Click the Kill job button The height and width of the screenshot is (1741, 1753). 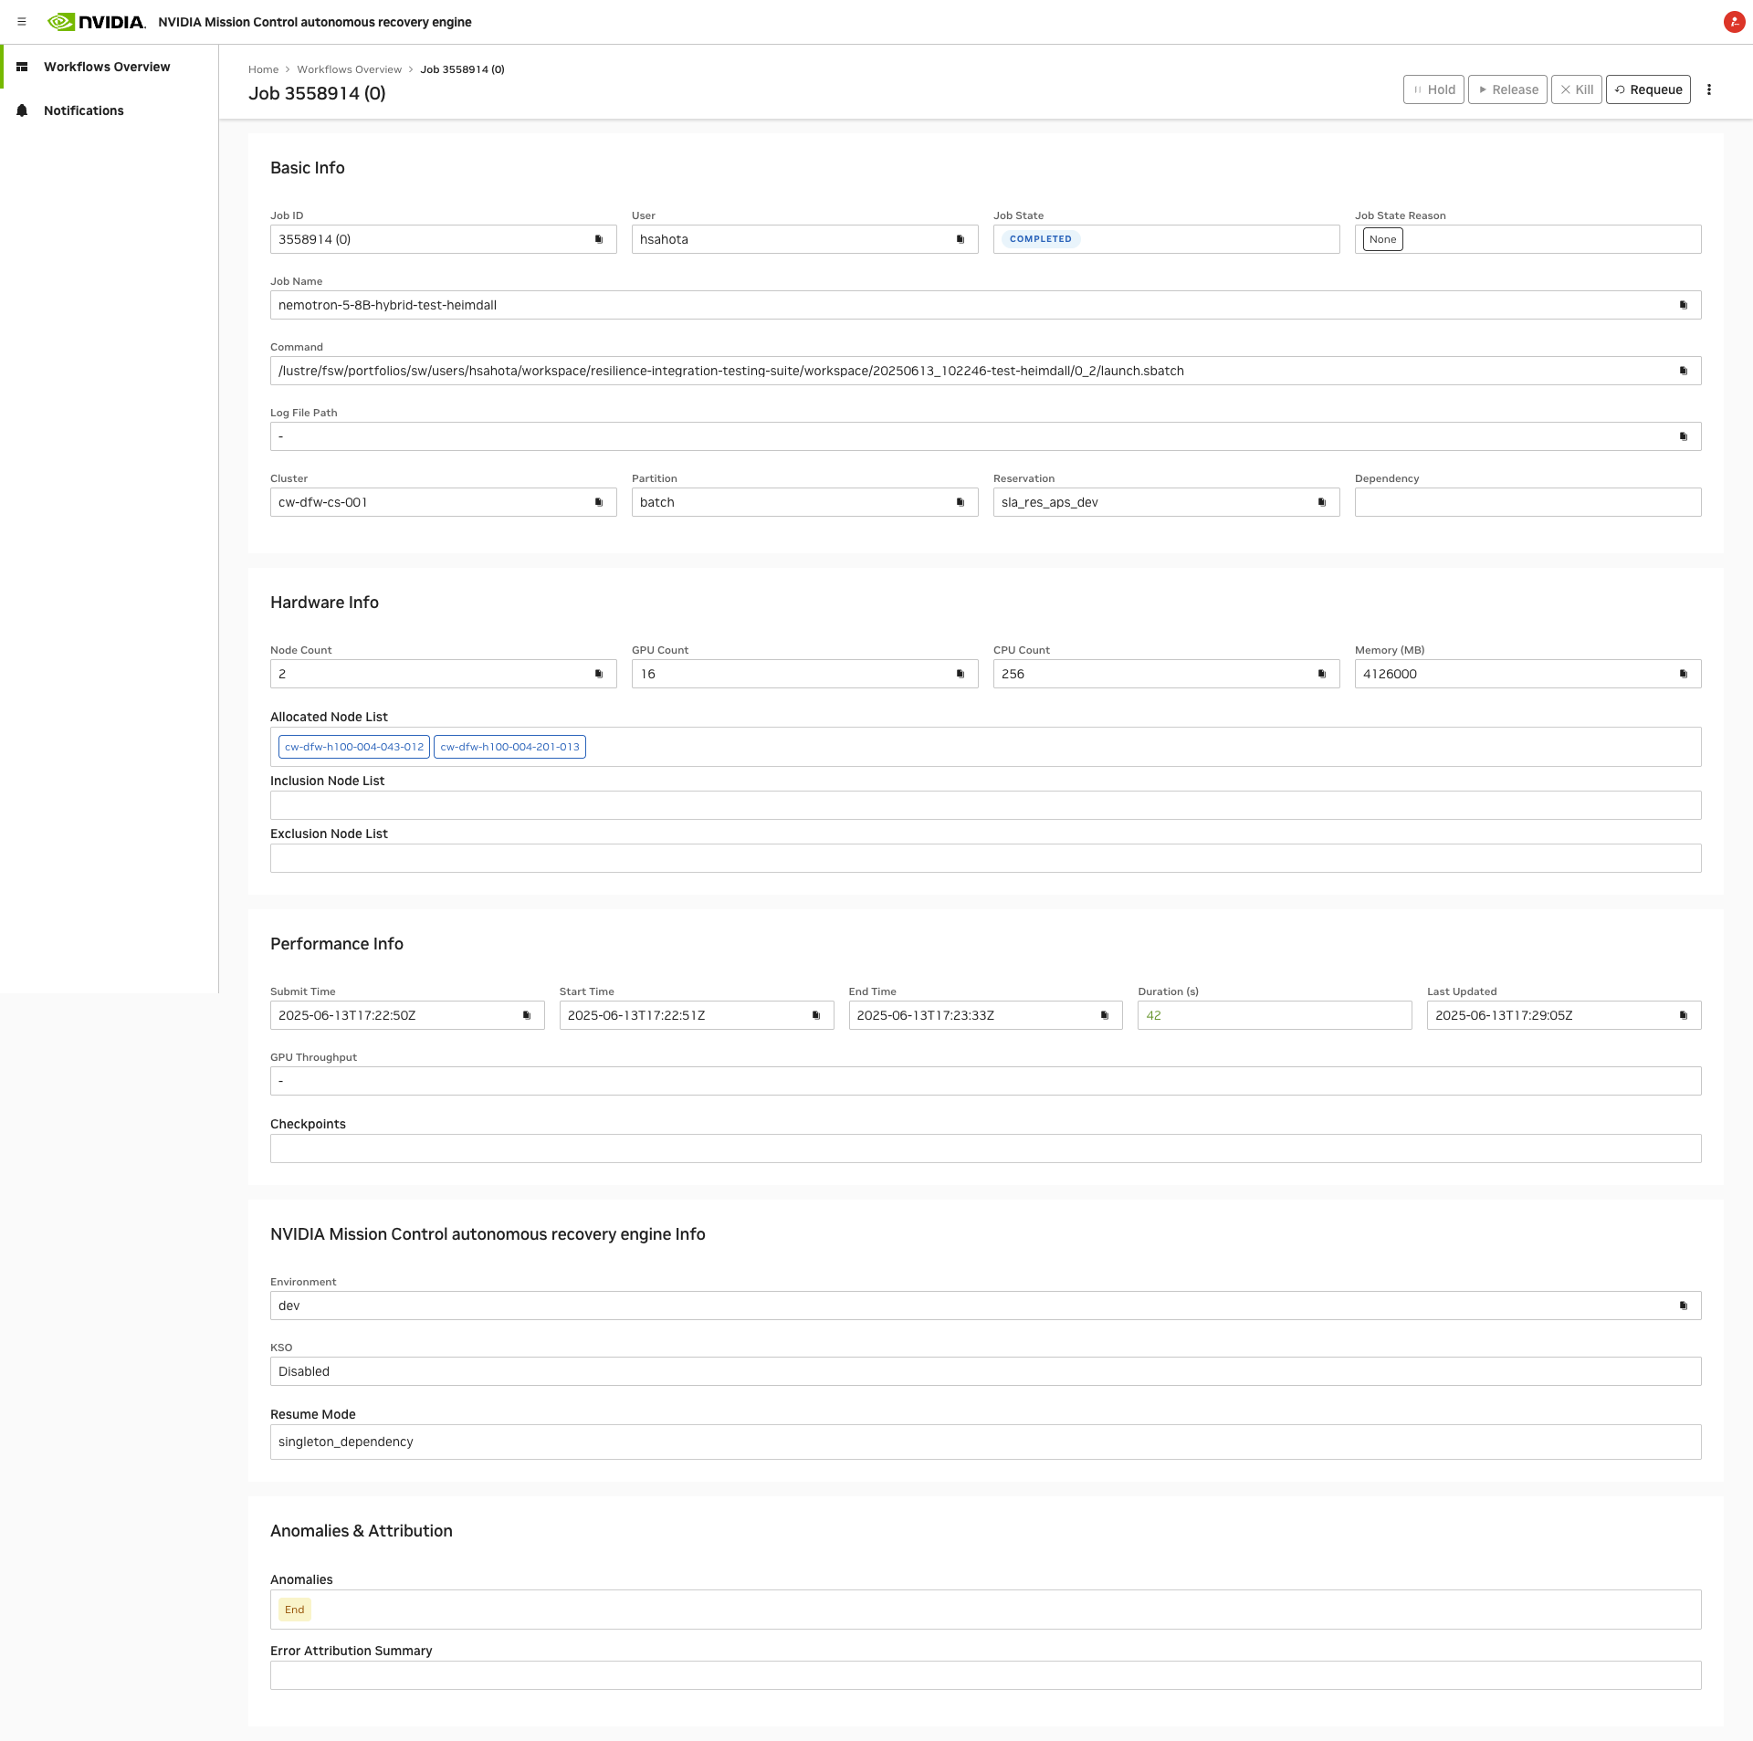[1577, 89]
